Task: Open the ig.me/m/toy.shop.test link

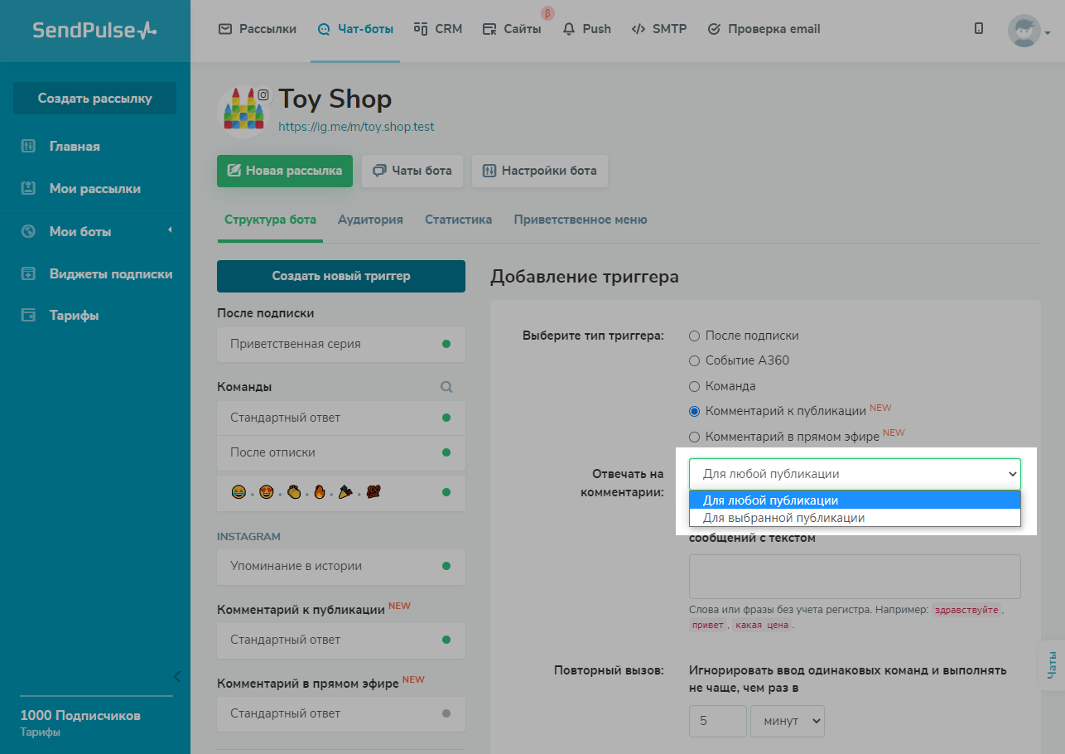Action: 356,127
